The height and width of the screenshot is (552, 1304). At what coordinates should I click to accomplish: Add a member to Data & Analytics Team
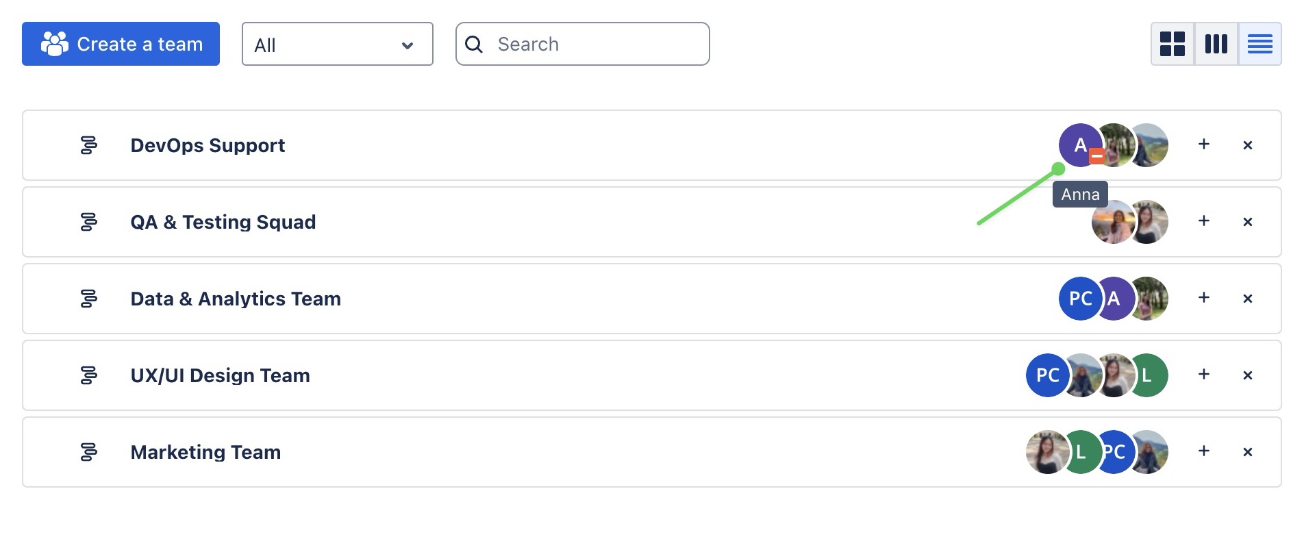(1203, 298)
